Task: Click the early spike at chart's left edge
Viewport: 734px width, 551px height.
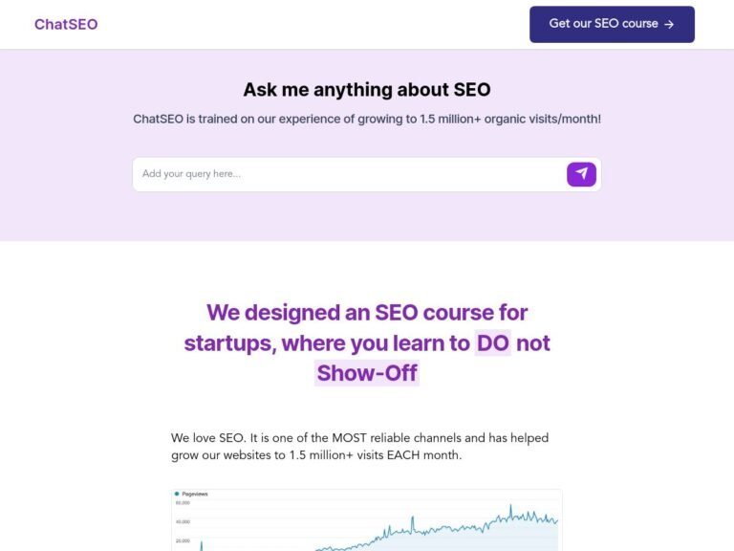Action: pyautogui.click(x=201, y=543)
